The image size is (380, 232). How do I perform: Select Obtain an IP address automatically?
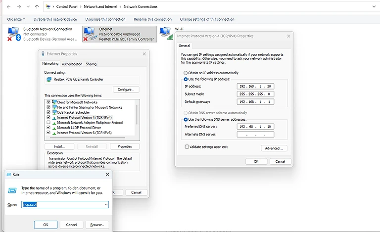coord(186,73)
